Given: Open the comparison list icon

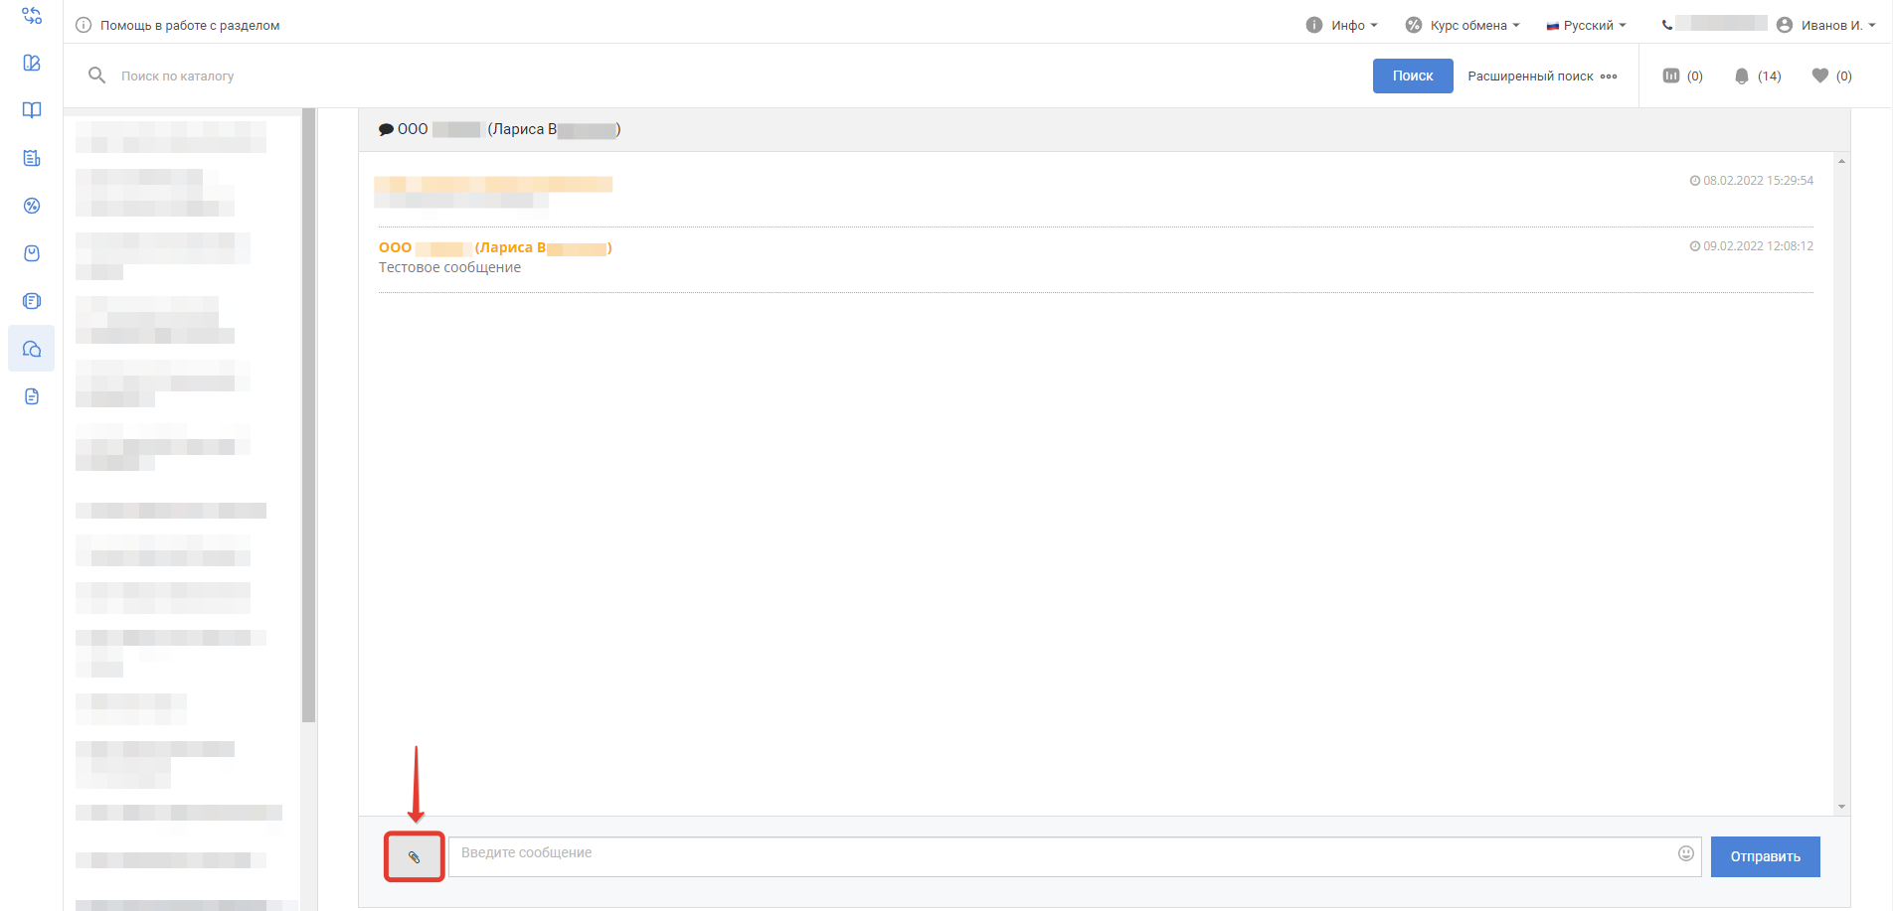Looking at the screenshot, I should [1682, 76].
